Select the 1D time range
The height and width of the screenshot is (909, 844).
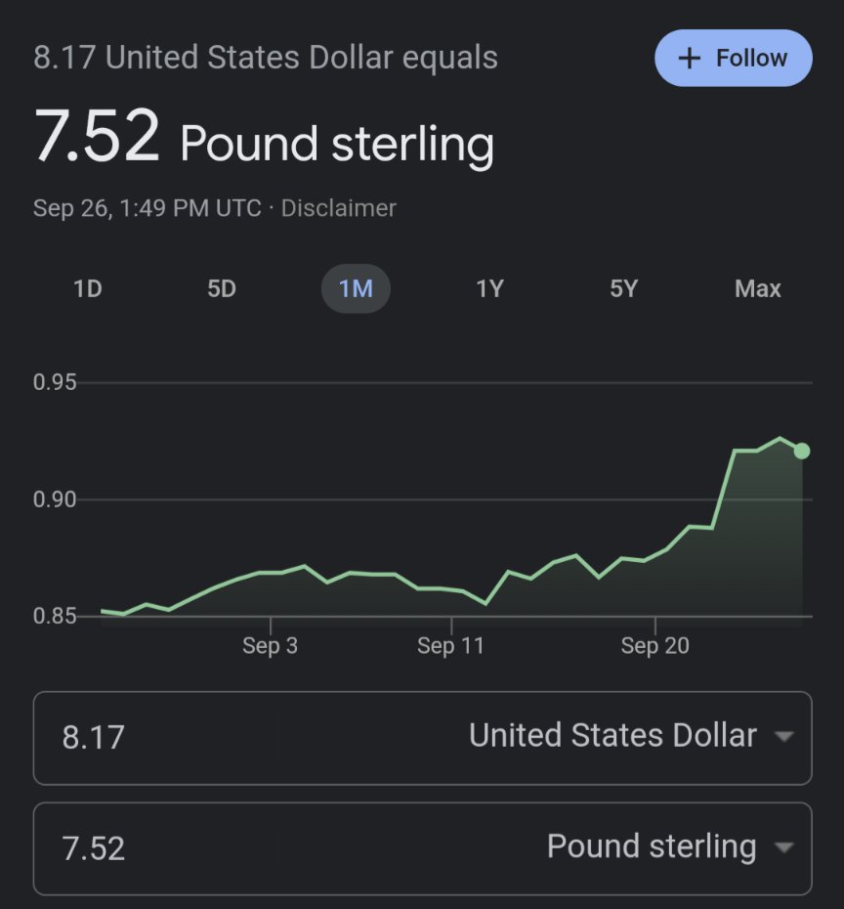coord(88,288)
